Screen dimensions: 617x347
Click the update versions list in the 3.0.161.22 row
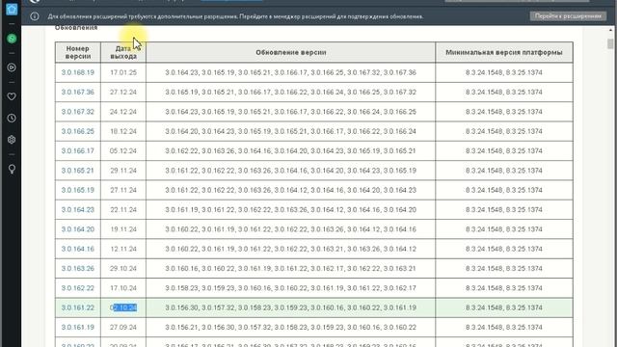click(x=291, y=307)
